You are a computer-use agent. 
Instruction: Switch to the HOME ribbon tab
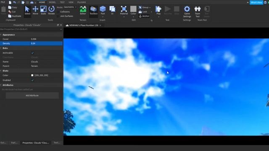tap(42, 2)
